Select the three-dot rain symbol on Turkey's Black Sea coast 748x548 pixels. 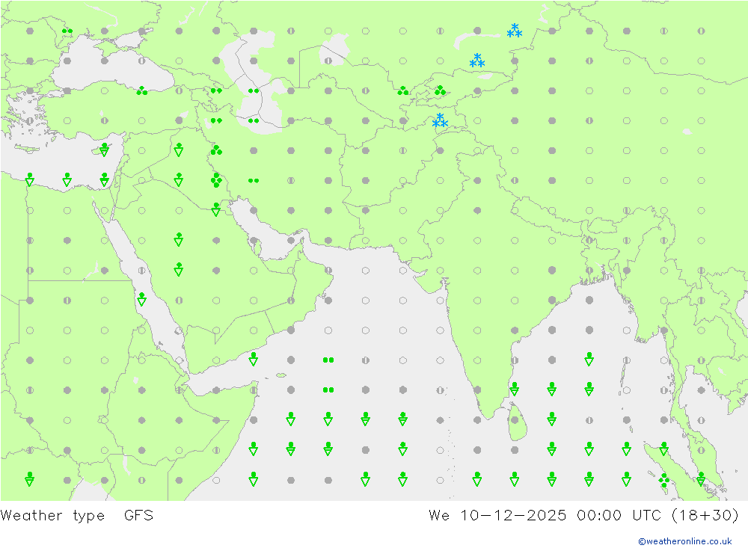click(x=141, y=90)
